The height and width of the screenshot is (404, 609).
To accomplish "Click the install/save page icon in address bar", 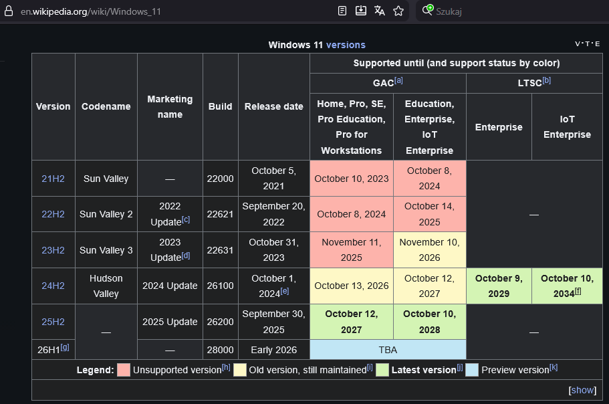I will (x=361, y=11).
